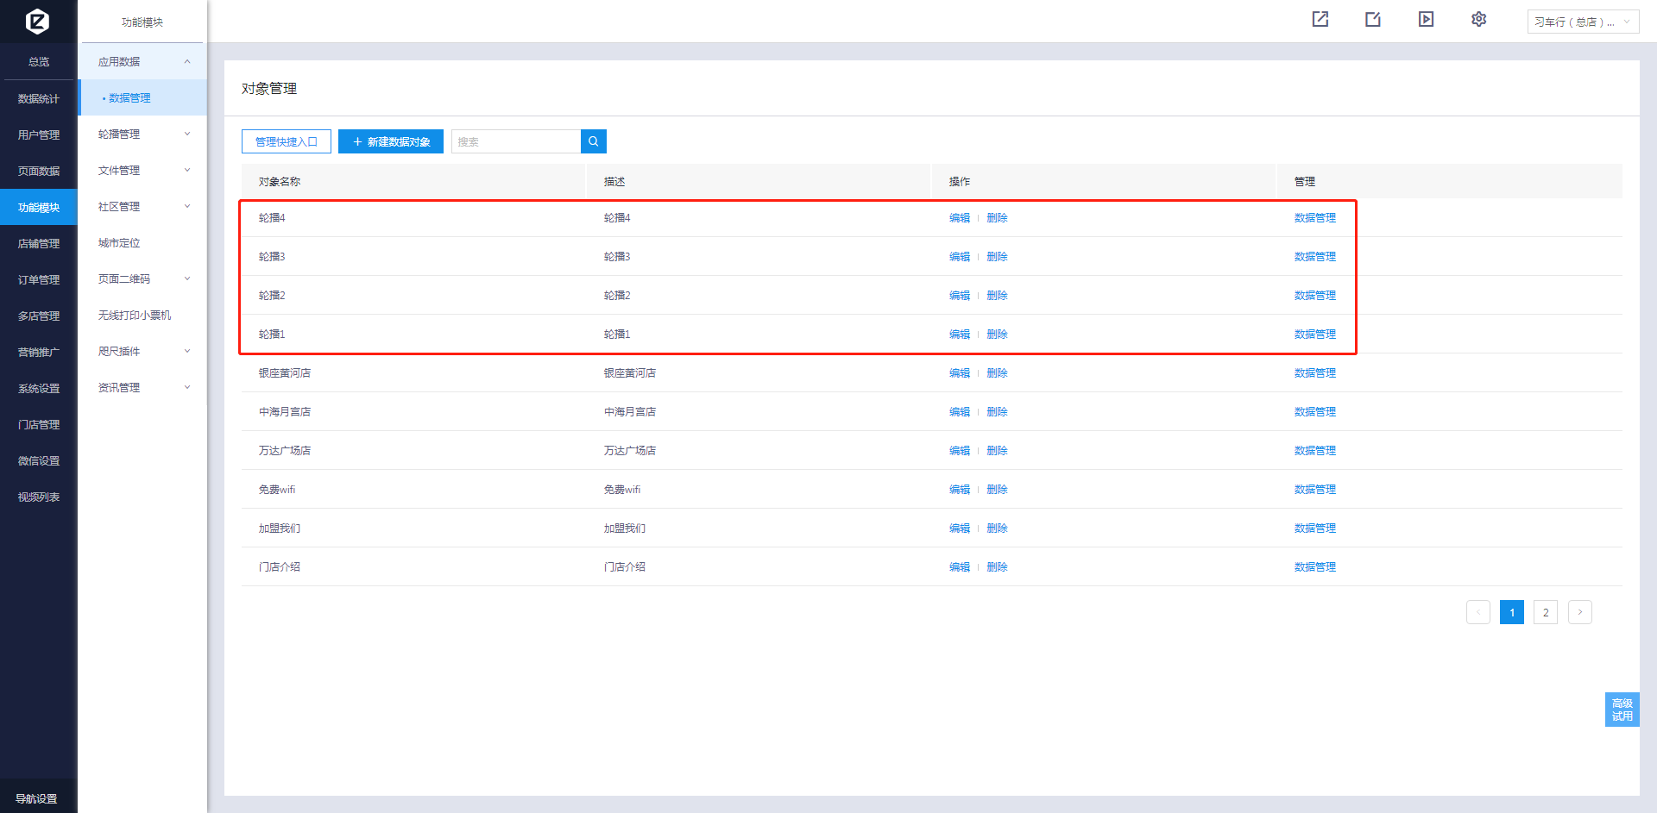
Task: Select 店铺管理 in the left navigation
Action: pyautogui.click(x=39, y=244)
